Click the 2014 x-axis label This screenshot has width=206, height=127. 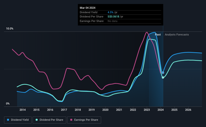(23, 110)
